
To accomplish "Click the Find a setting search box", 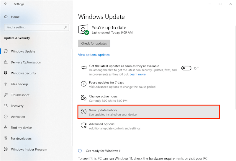I will click(36, 27).
